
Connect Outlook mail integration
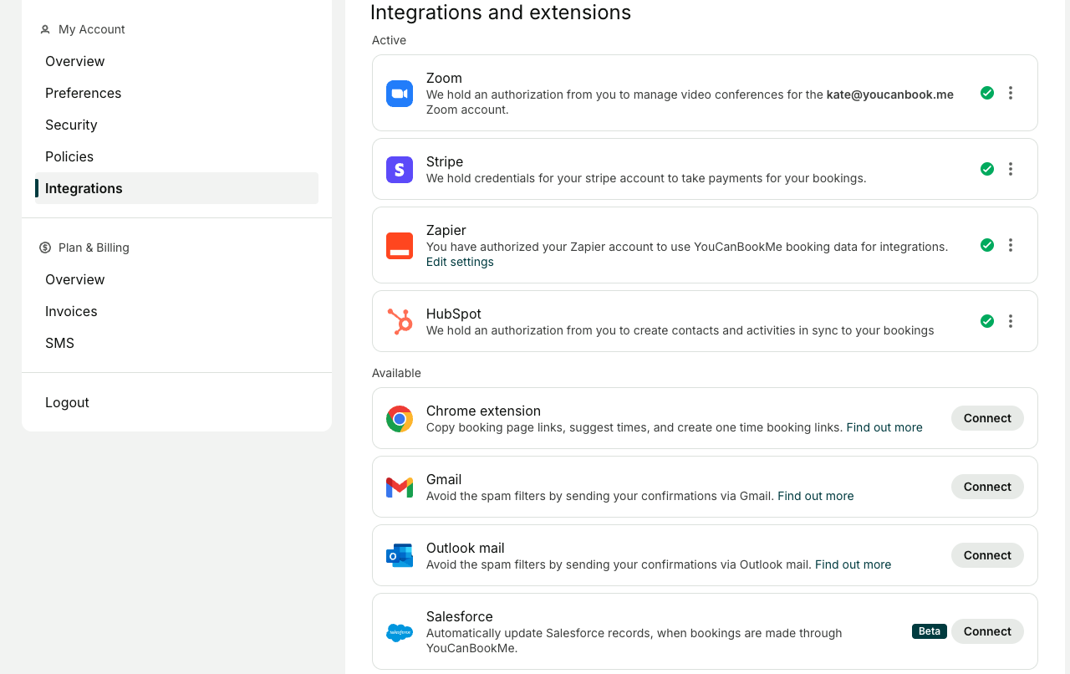point(987,555)
